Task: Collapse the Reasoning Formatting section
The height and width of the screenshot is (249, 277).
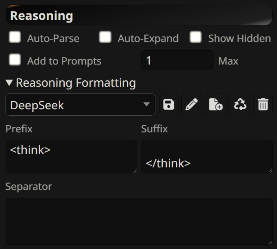Action: point(71,83)
